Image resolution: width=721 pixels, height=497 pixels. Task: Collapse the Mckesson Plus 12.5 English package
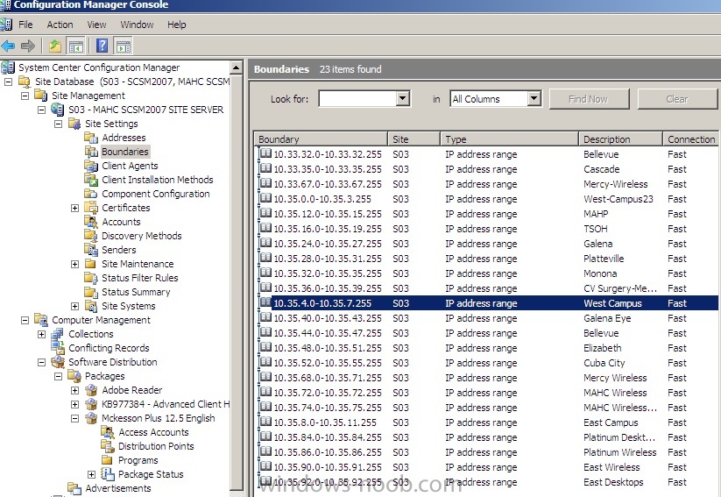tap(75, 418)
